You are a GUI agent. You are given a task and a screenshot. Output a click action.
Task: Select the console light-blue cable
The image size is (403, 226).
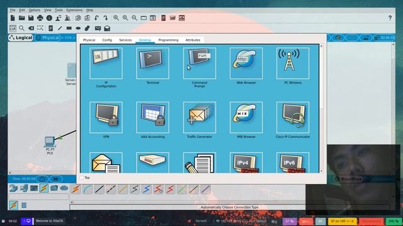point(88,190)
